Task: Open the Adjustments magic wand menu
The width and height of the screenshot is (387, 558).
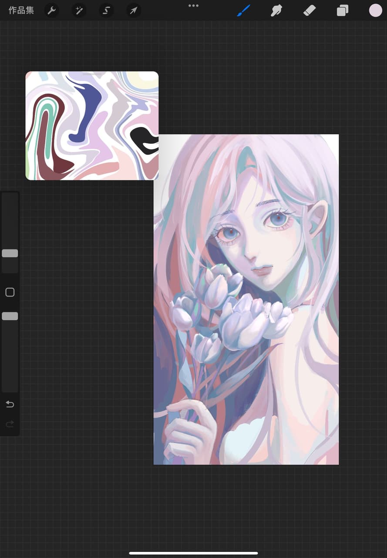Action: [79, 10]
